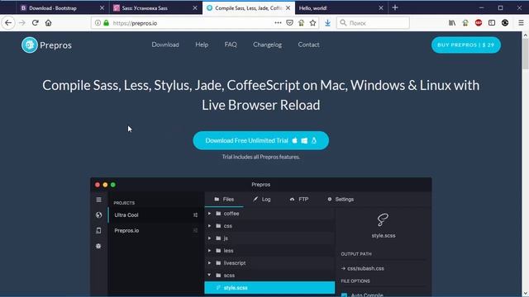
Task: Click the bottom icon in the Prepros sidebar
Action: click(98, 246)
